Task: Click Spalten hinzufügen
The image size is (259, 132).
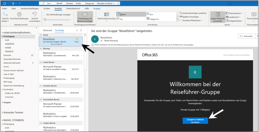Action: click(x=189, y=17)
